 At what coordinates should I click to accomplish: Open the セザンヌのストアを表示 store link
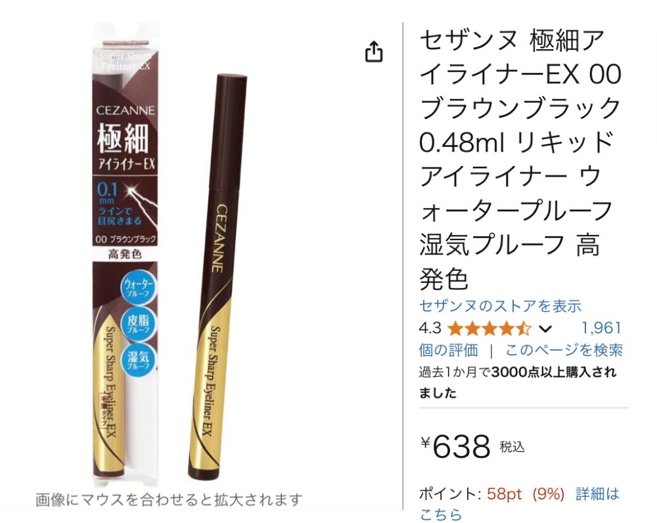[500, 306]
